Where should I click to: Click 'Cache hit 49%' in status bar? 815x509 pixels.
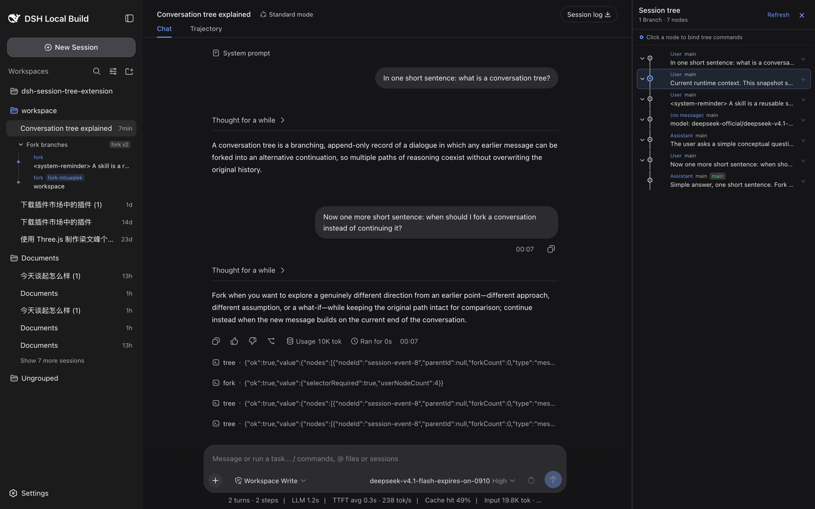447,500
